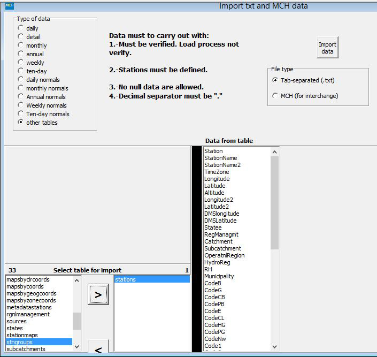Select Tab-separated (.txt) file type
Image resolution: width=377 pixels, height=357 pixels.
[275, 80]
